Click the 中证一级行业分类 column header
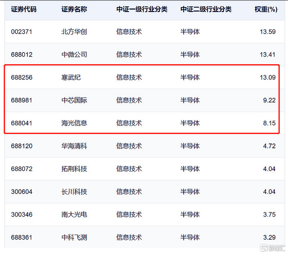This screenshot has height=254, width=288. pos(142,9)
